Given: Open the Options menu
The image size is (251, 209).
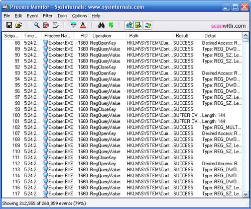Looking at the screenshot, I should tap(79, 16).
